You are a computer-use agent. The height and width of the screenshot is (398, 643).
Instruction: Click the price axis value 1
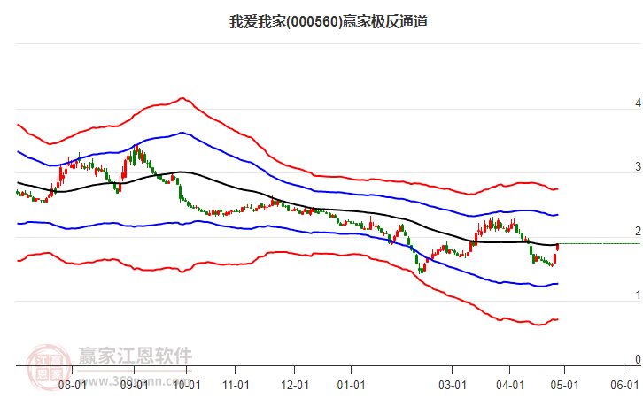[x=638, y=295]
